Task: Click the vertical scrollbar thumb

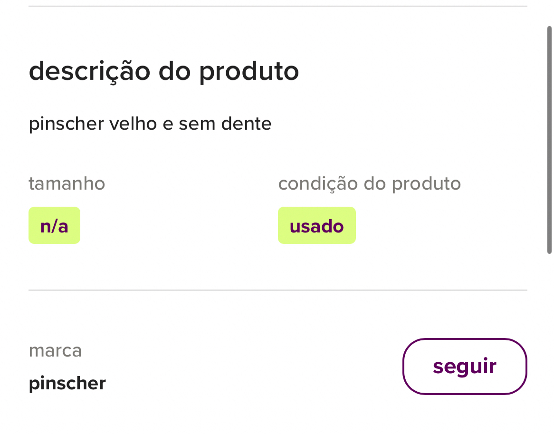Action: click(549, 140)
